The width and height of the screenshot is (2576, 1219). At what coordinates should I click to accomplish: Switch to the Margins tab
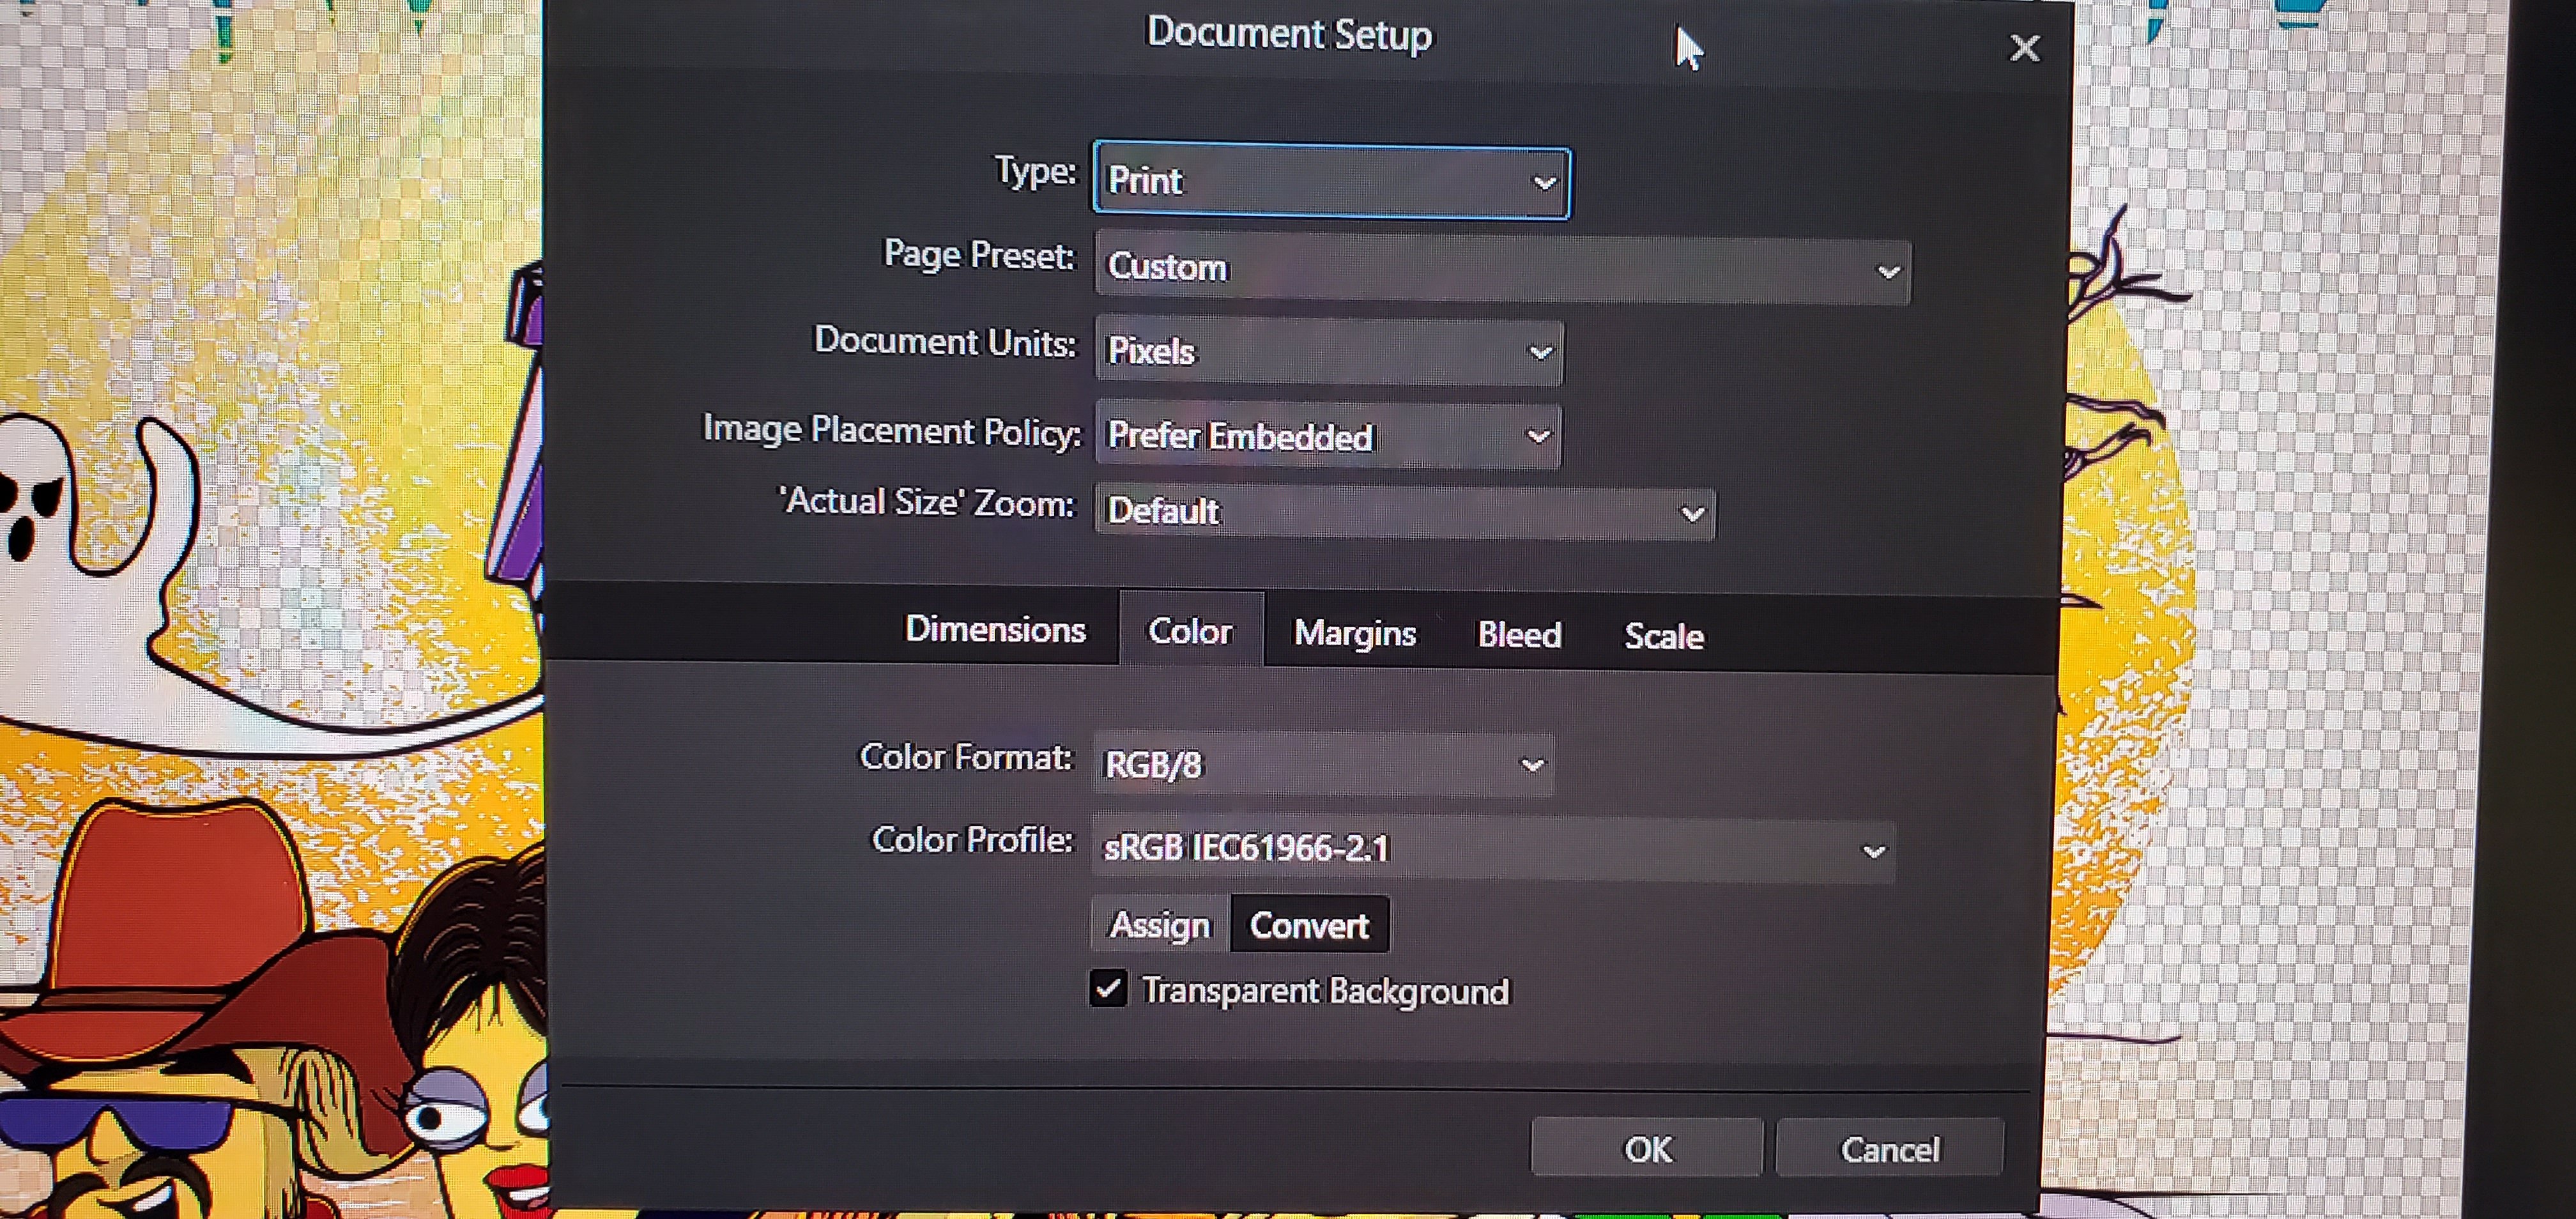pyautogui.click(x=1355, y=633)
